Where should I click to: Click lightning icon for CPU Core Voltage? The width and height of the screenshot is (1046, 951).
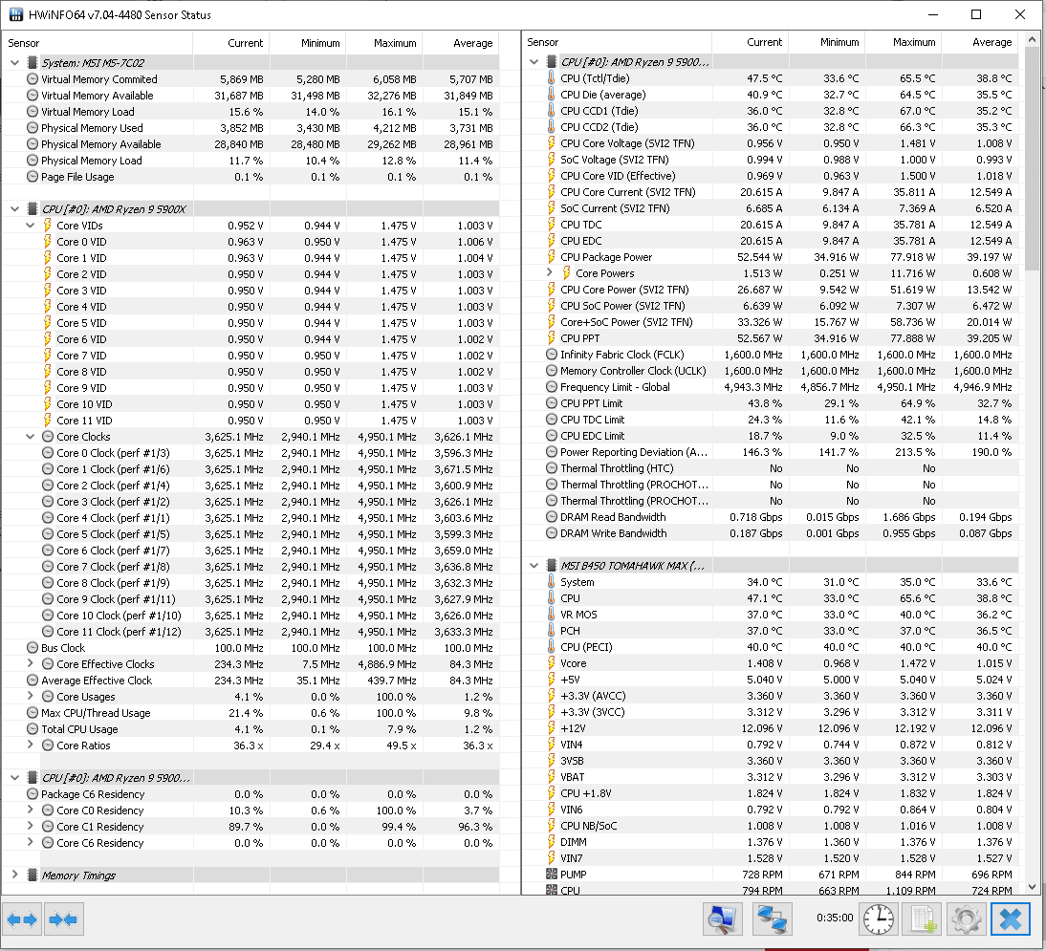pos(551,143)
